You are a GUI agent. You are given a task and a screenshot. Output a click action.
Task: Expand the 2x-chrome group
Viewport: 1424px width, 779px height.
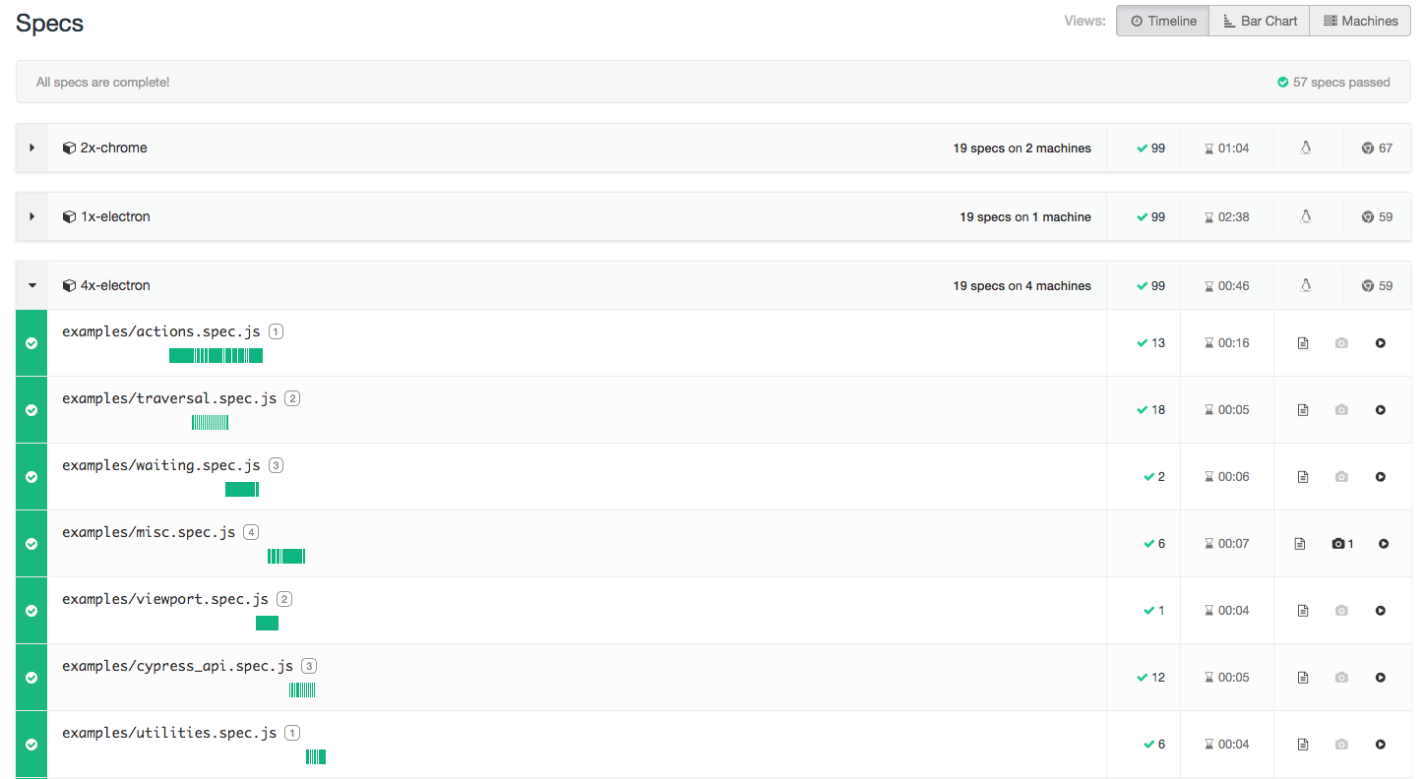click(x=31, y=149)
